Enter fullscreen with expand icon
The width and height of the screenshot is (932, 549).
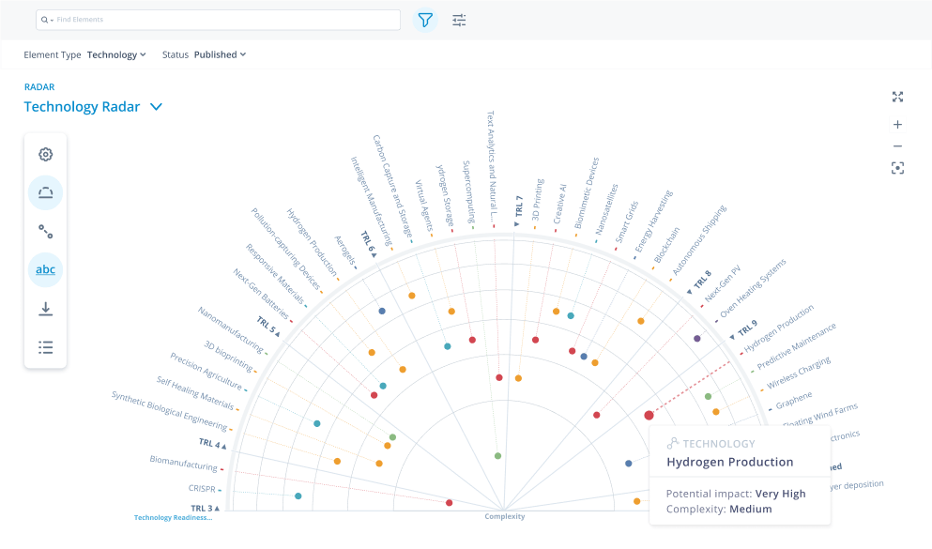[897, 97]
